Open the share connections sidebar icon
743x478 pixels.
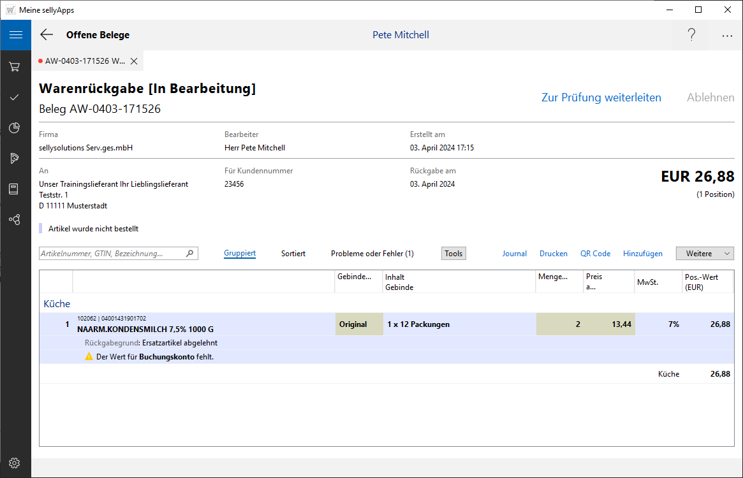(15, 220)
